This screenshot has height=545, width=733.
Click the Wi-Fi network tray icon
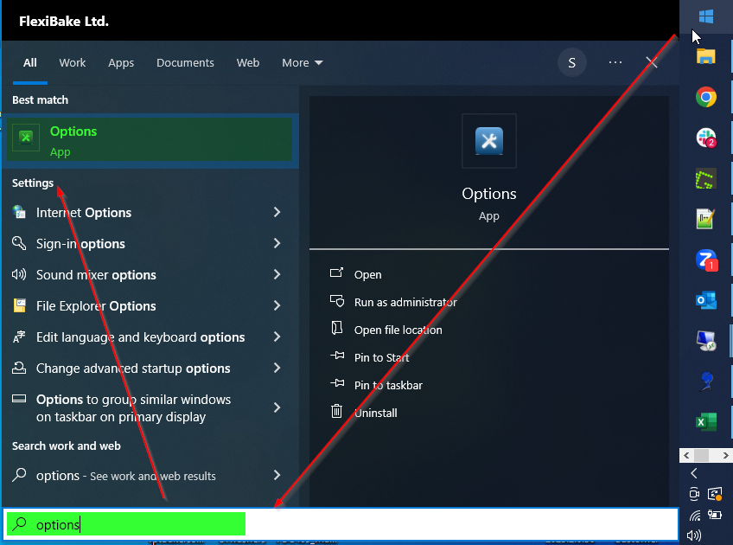pyautogui.click(x=695, y=516)
